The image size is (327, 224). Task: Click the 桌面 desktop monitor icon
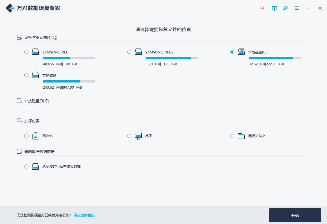[x=138, y=136]
